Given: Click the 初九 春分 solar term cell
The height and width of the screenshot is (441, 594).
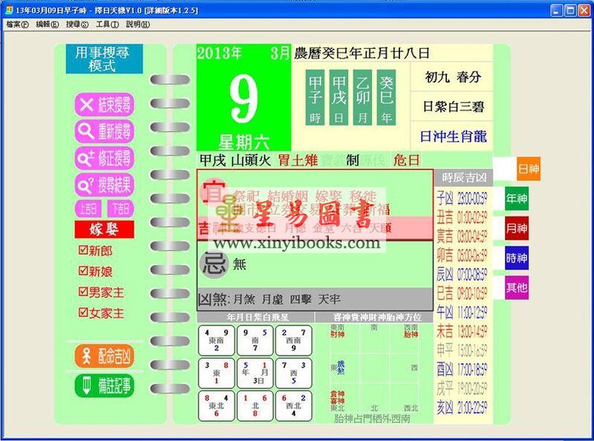Looking at the screenshot, I should click(x=452, y=77).
